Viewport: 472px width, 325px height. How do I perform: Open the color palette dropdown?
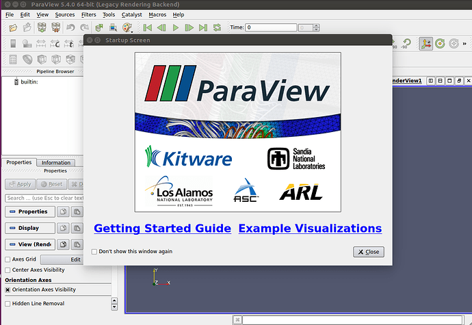point(128,28)
